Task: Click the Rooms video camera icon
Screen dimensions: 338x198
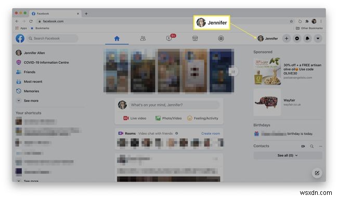Action: pyautogui.click(x=121, y=133)
